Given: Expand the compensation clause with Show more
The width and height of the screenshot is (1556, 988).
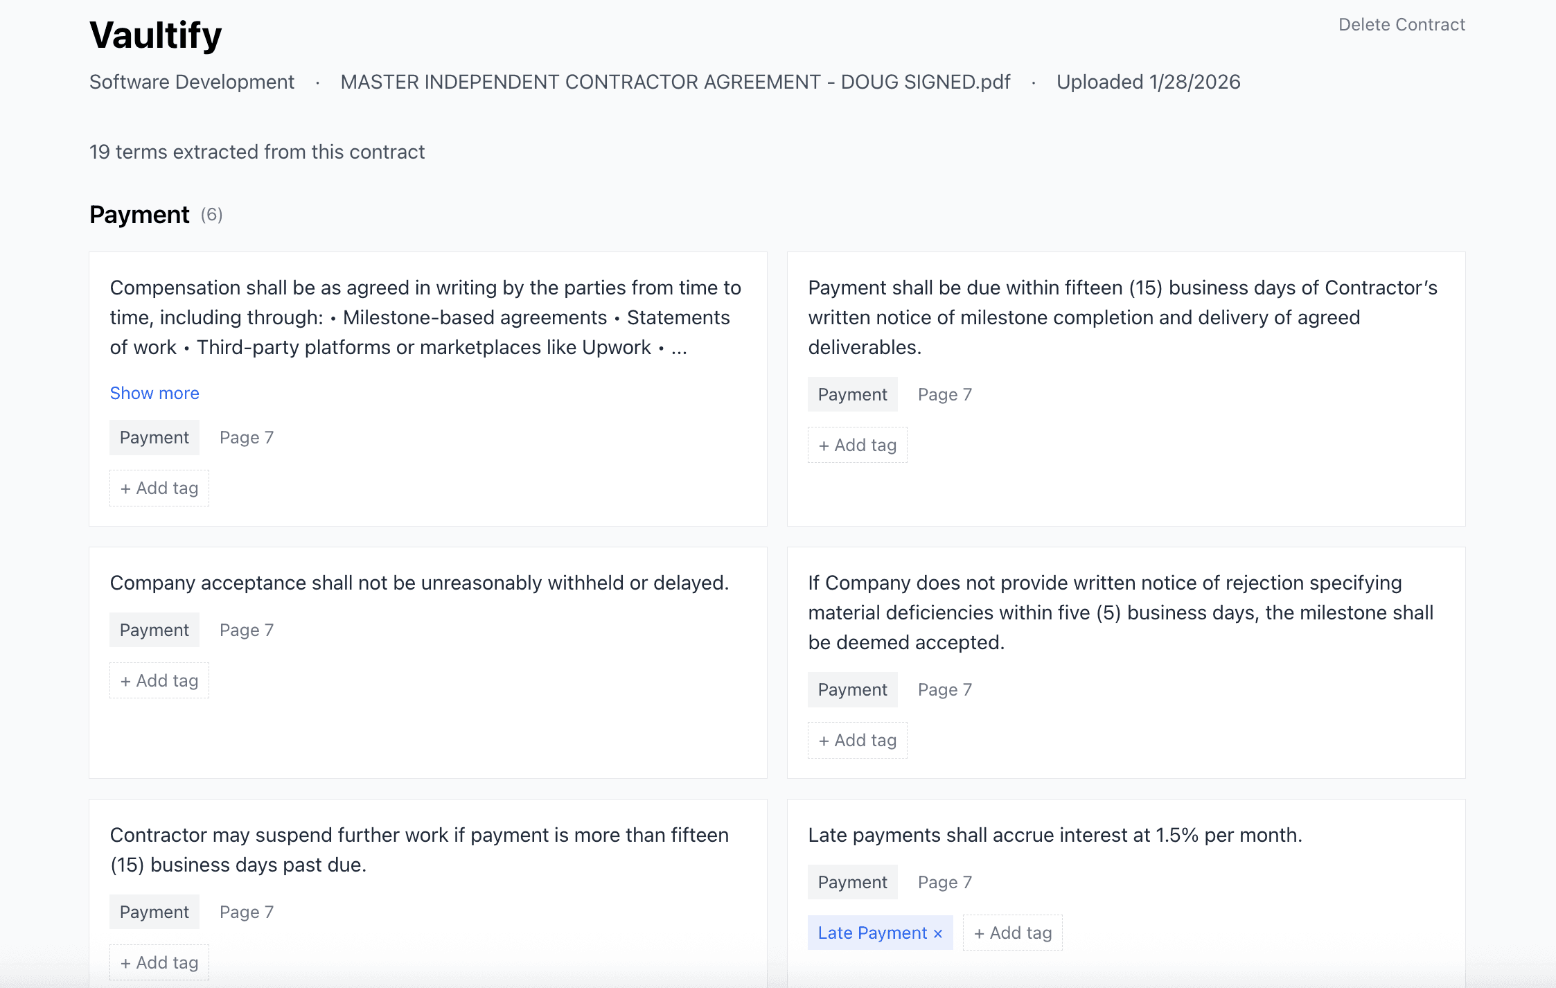Looking at the screenshot, I should pos(154,393).
